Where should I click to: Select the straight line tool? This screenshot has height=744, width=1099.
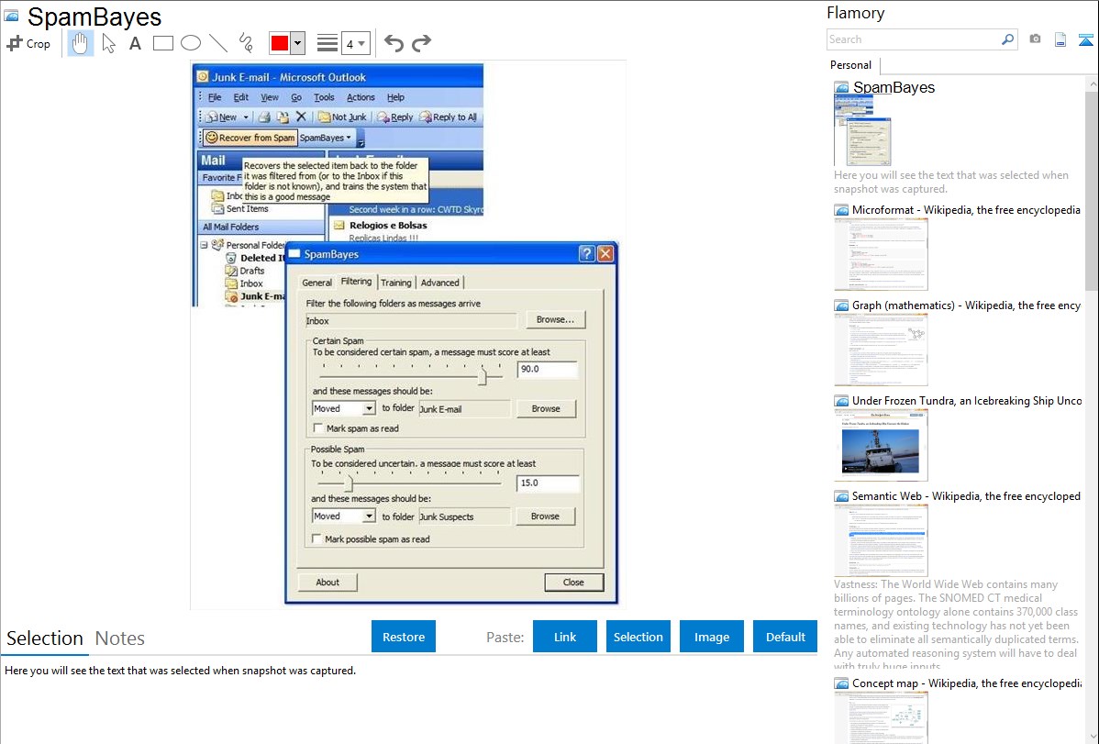(217, 43)
